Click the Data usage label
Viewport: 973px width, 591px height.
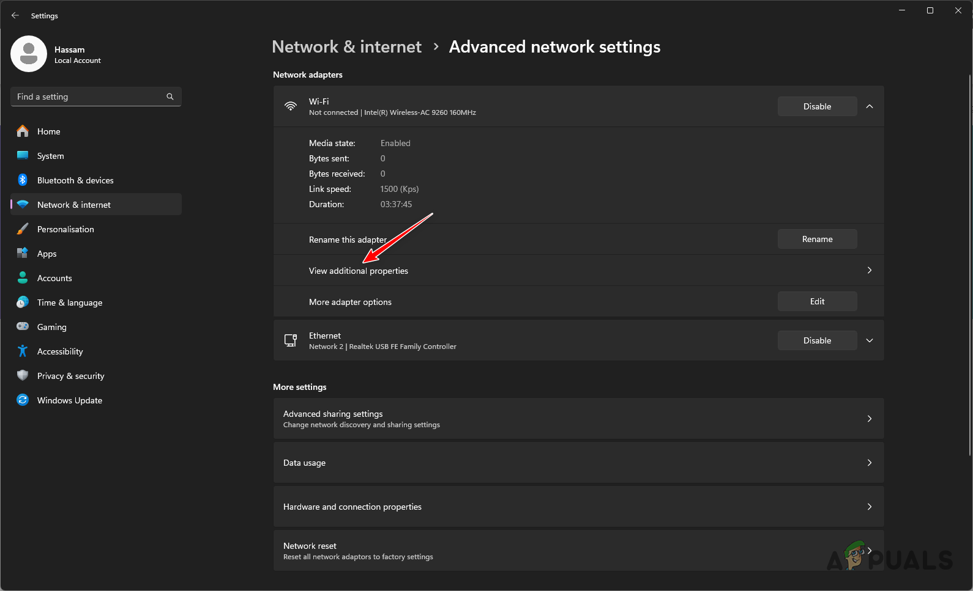304,463
